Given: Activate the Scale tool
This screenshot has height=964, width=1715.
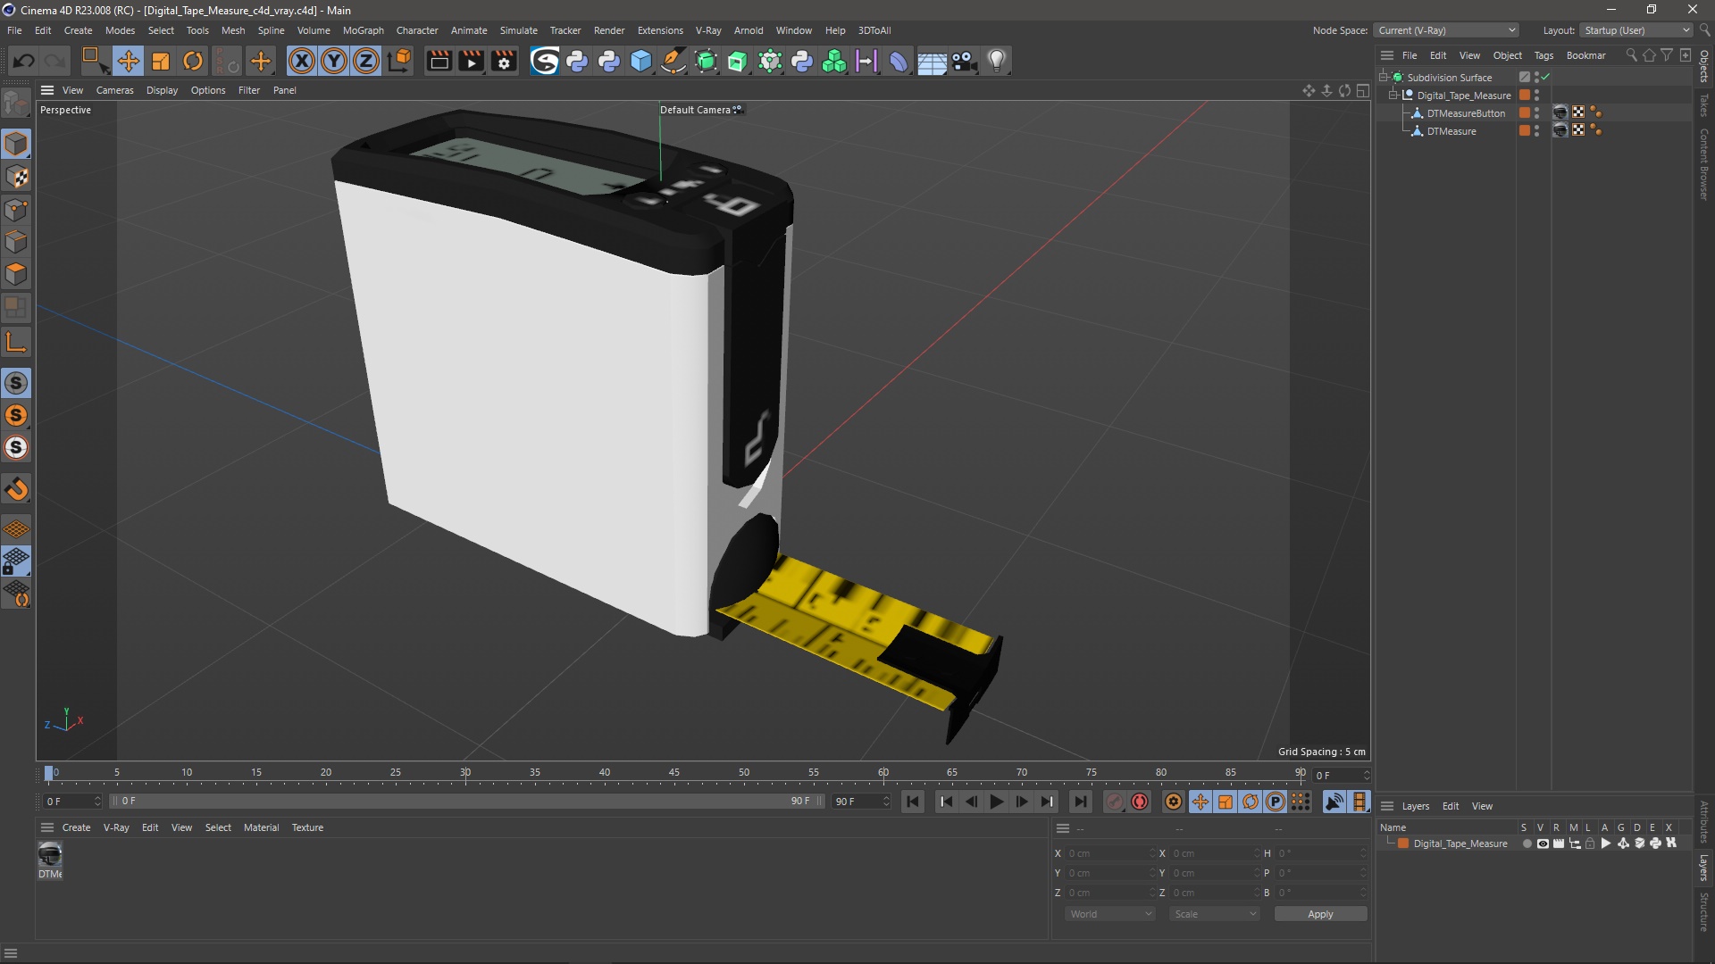Looking at the screenshot, I should pyautogui.click(x=161, y=61).
